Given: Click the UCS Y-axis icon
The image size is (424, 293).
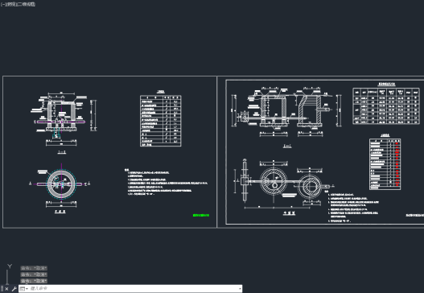Looking at the screenshot, I should [10, 266].
